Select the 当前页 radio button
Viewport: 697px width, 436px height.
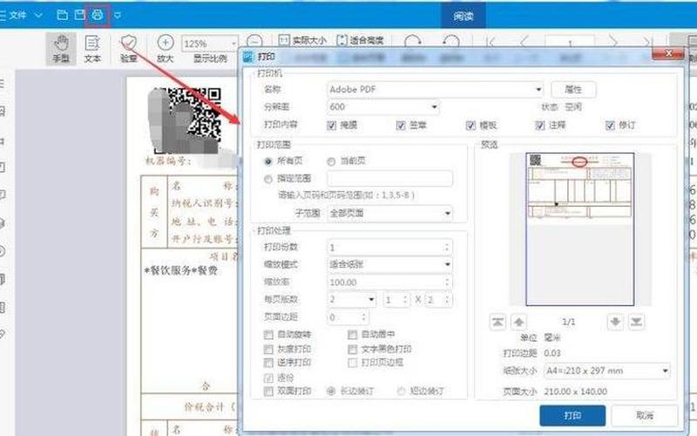[331, 161]
